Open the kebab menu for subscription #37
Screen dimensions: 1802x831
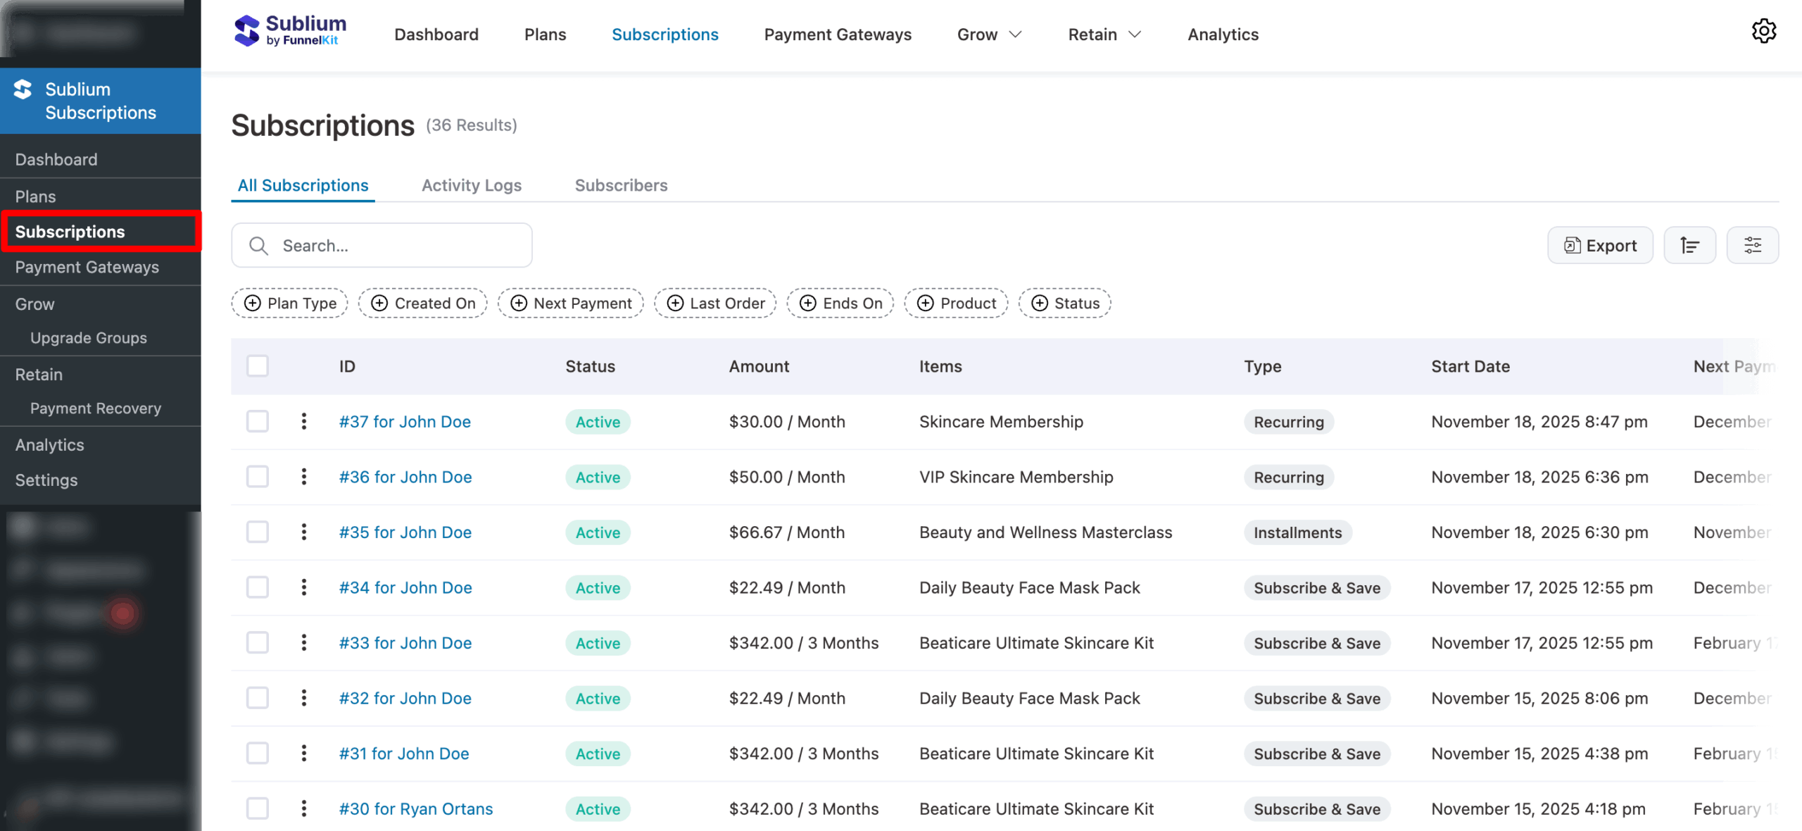point(304,421)
